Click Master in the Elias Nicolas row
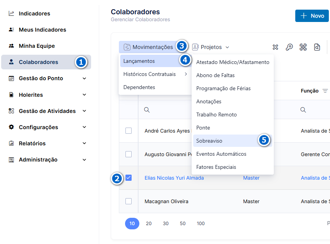 point(251,178)
